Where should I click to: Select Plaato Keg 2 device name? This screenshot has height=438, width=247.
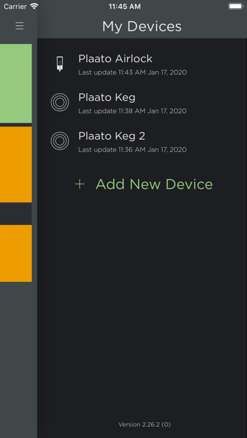(x=112, y=136)
